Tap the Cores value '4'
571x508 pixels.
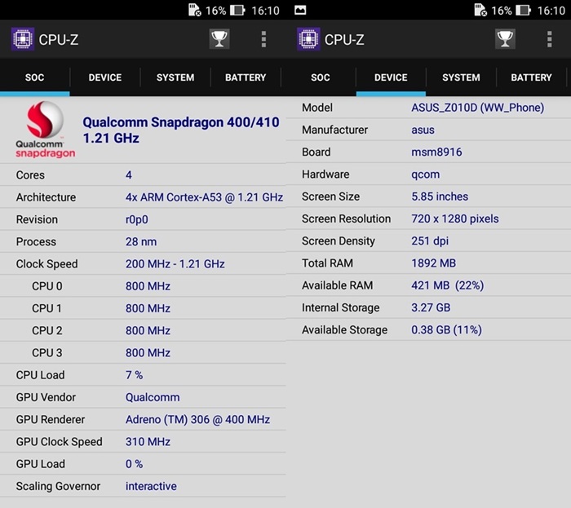click(x=129, y=175)
